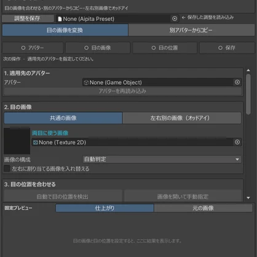Switch to 別アバターからコピー mode

pos(191,30)
